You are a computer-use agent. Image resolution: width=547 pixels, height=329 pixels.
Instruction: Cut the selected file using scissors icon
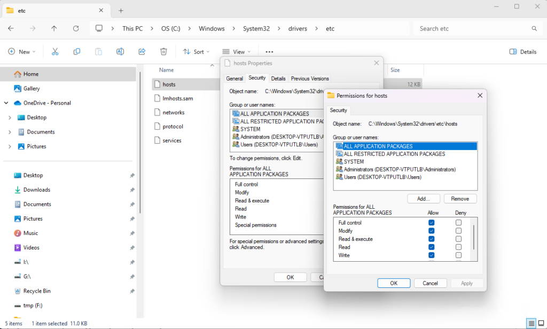click(55, 51)
